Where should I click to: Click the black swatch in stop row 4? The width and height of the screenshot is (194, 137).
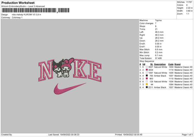(x=147, y=76)
